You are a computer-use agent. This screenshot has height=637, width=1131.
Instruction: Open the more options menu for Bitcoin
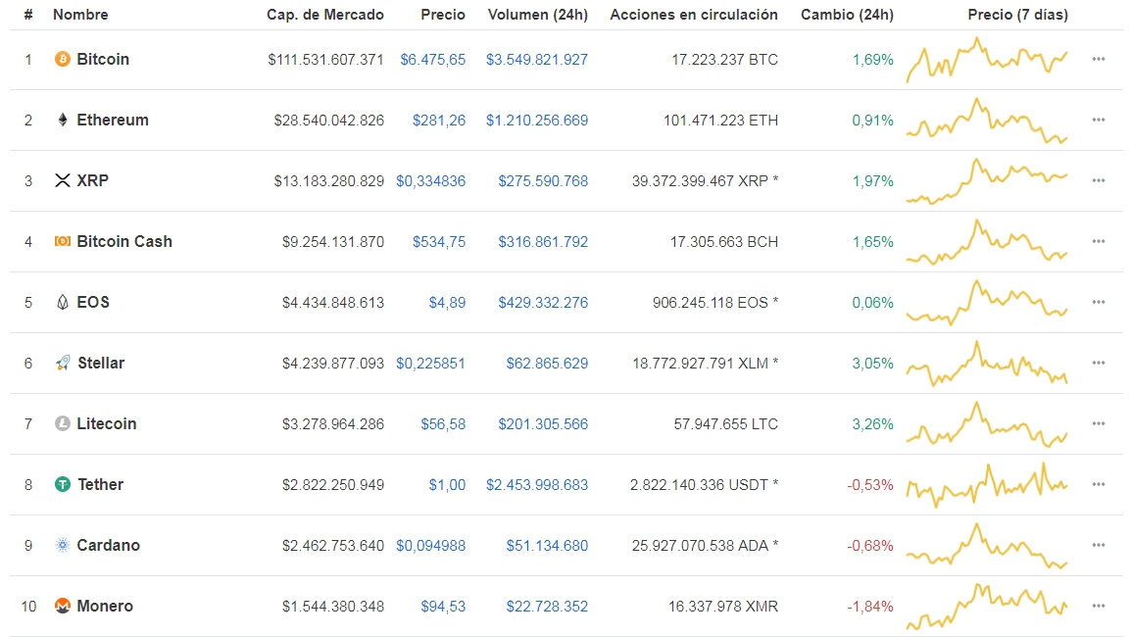(x=1099, y=59)
